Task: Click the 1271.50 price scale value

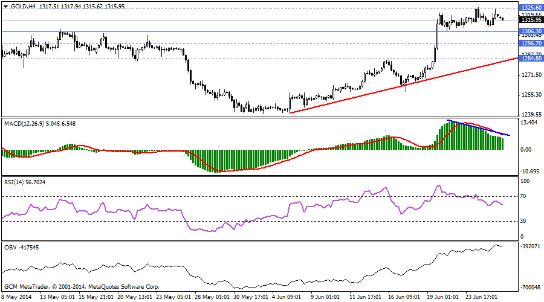Action: tap(531, 74)
